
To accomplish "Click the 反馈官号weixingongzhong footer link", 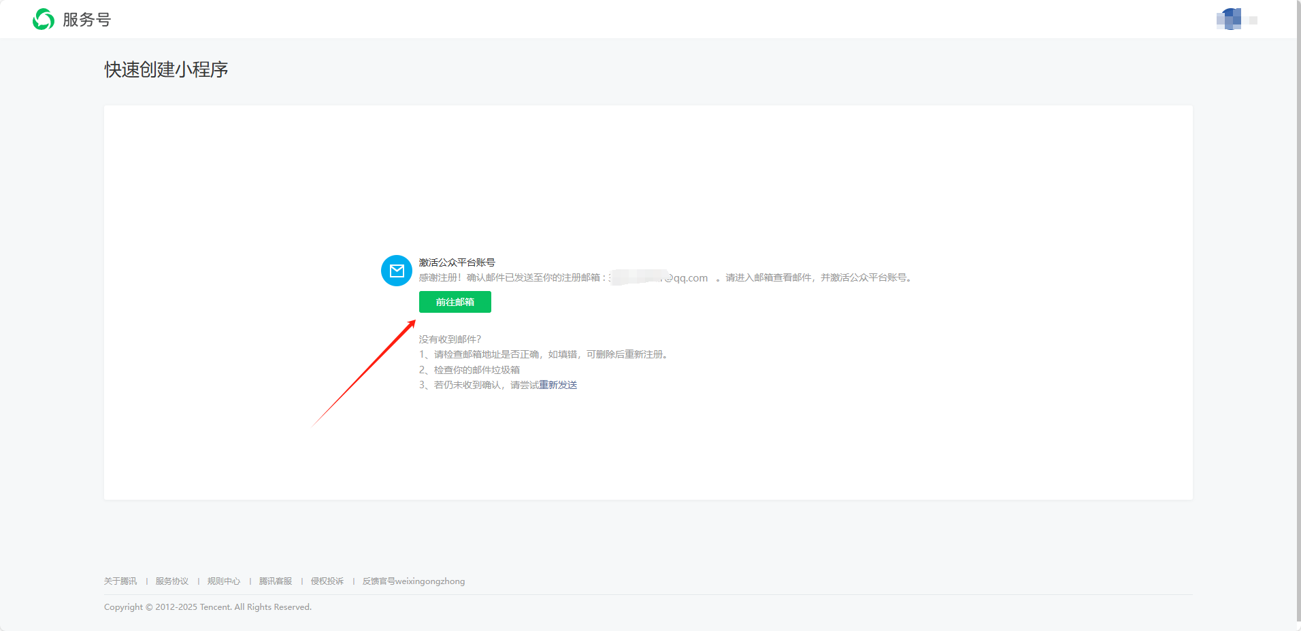I will coord(413,581).
